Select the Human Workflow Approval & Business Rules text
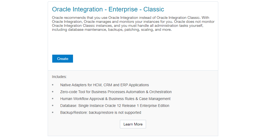Screen dimensions: 267x139 (115, 99)
